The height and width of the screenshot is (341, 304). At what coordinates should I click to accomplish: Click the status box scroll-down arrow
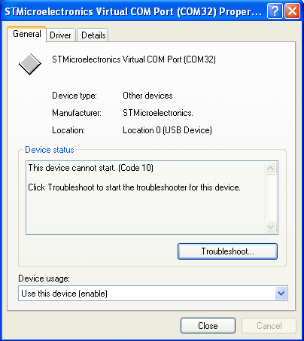click(270, 227)
